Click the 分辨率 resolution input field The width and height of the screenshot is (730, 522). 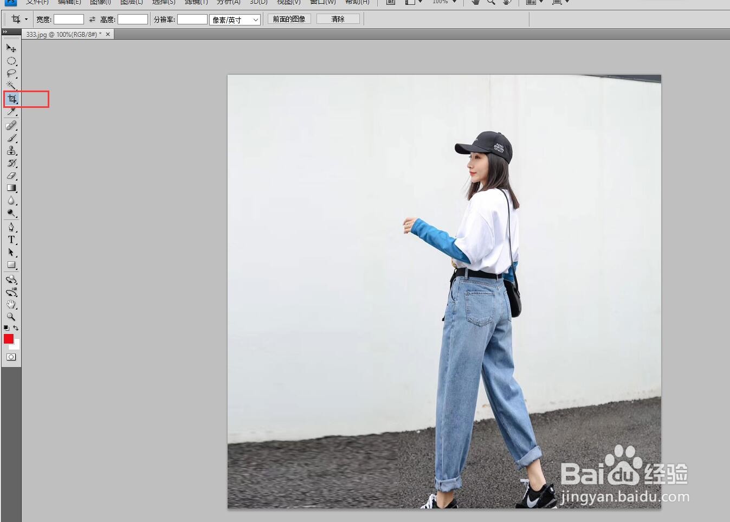[x=192, y=20]
